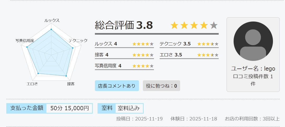Image resolution: width=285 pixels, height=127 pixels.
Task: Click the 支払った金額 label
Action: (x=26, y=108)
